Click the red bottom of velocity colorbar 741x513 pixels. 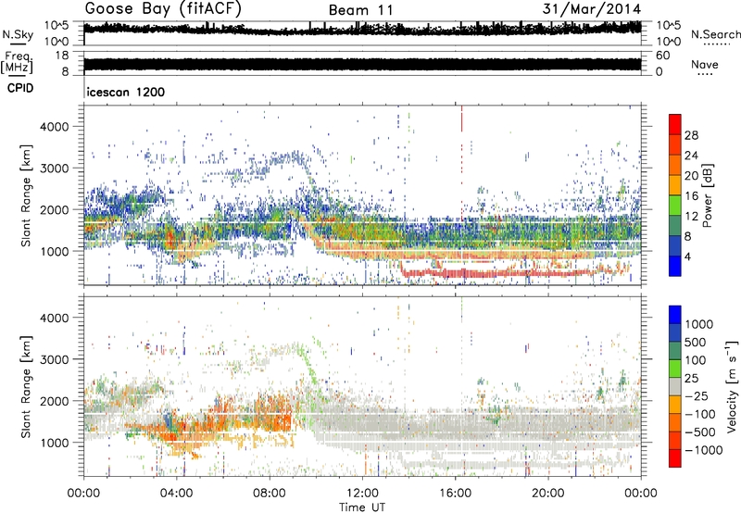(x=675, y=458)
